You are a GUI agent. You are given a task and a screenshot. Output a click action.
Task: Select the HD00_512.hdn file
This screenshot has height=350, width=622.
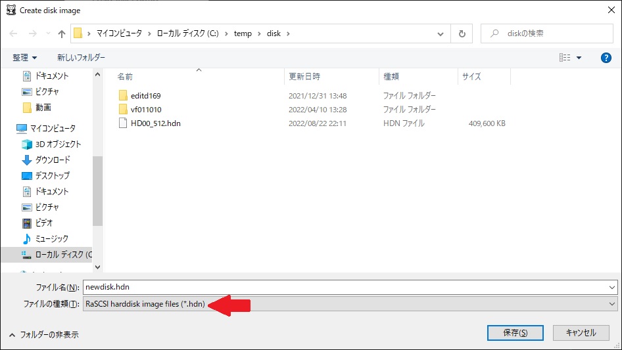pyautogui.click(x=155, y=123)
